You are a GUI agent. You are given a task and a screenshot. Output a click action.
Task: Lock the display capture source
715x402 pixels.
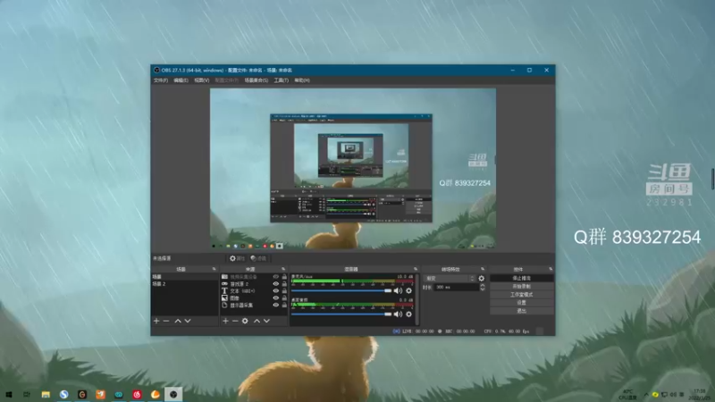(x=284, y=306)
